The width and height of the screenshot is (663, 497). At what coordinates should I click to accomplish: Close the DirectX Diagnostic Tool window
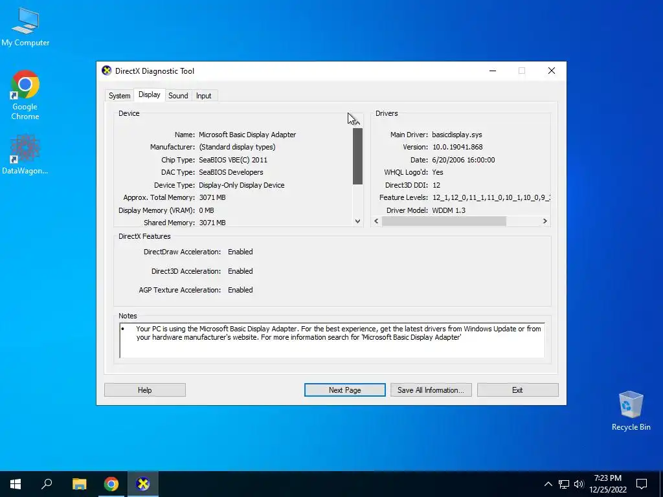(x=552, y=71)
